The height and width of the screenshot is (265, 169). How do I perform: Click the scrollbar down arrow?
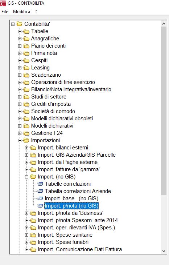click(164, 251)
